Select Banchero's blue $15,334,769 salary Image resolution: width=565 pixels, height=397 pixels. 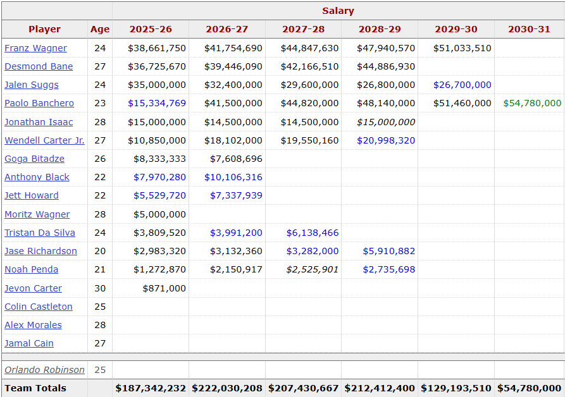pos(157,103)
